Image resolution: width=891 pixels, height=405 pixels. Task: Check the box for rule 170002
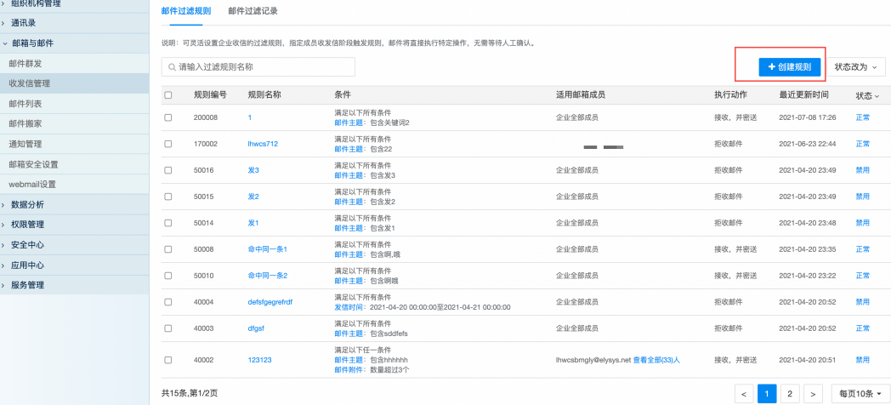coord(168,144)
